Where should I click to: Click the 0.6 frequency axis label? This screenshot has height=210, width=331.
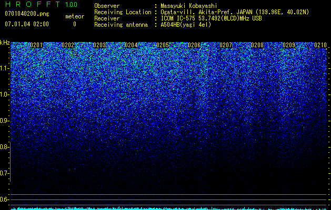tap(4, 199)
